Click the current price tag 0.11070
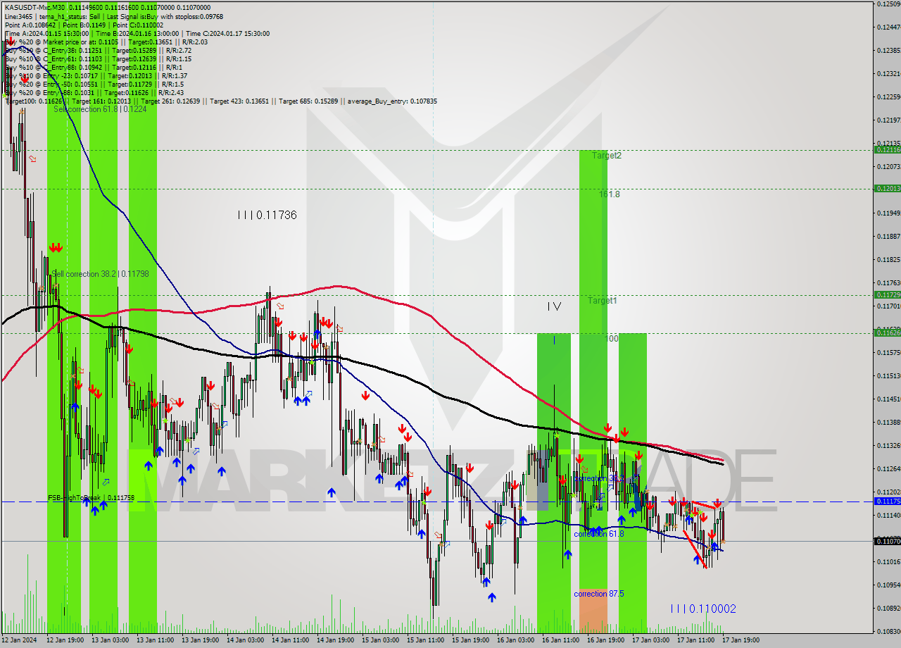901x648 pixels. (x=887, y=541)
